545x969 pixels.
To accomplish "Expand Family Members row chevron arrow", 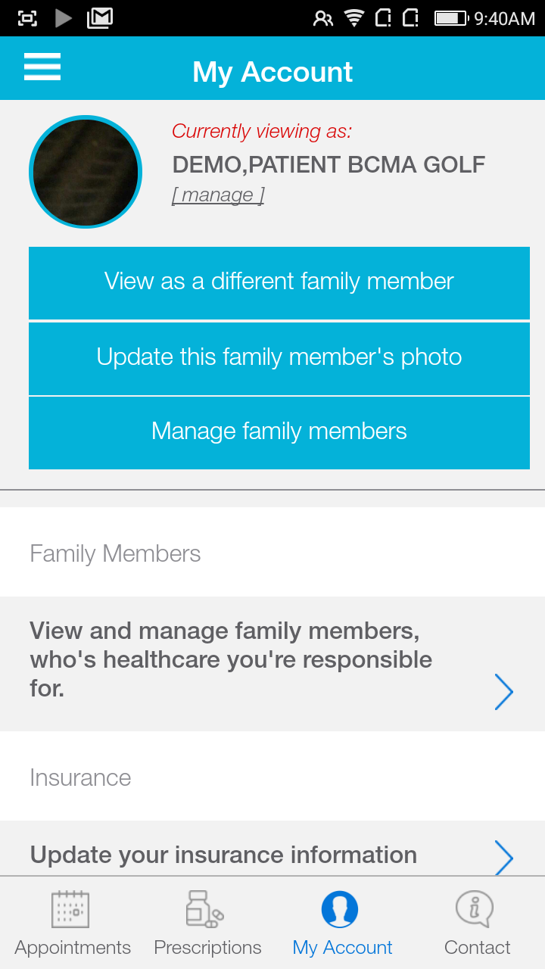I will pos(504,692).
